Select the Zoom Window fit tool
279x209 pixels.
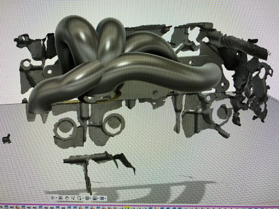tap(79, 198)
